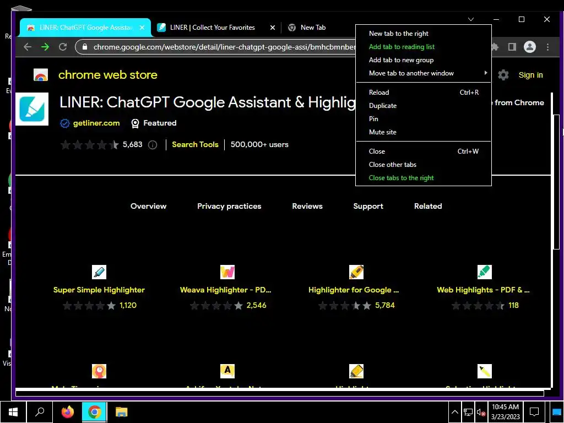Viewport: 564px width, 423px height.
Task: Reload page using toolbar refresh icon
Action: coord(63,47)
